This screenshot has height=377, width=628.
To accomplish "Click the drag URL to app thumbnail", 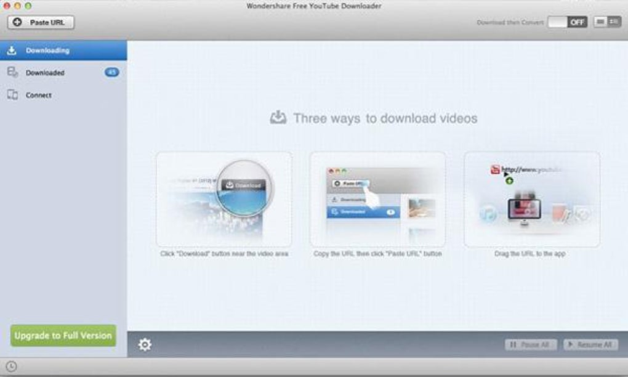I will click(x=532, y=199).
